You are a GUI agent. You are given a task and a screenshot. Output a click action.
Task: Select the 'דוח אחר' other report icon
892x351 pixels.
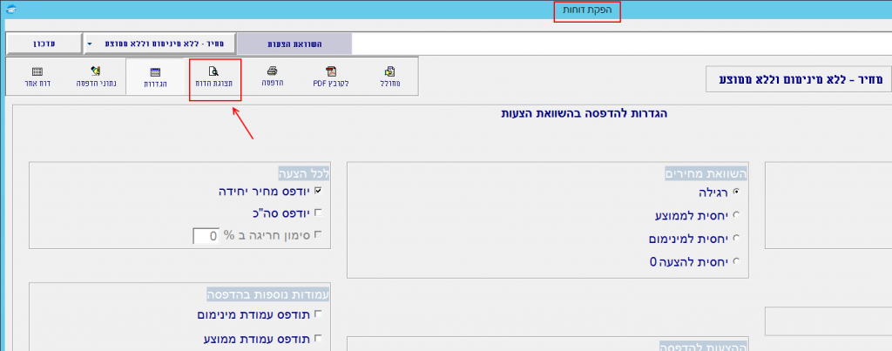coord(37,78)
